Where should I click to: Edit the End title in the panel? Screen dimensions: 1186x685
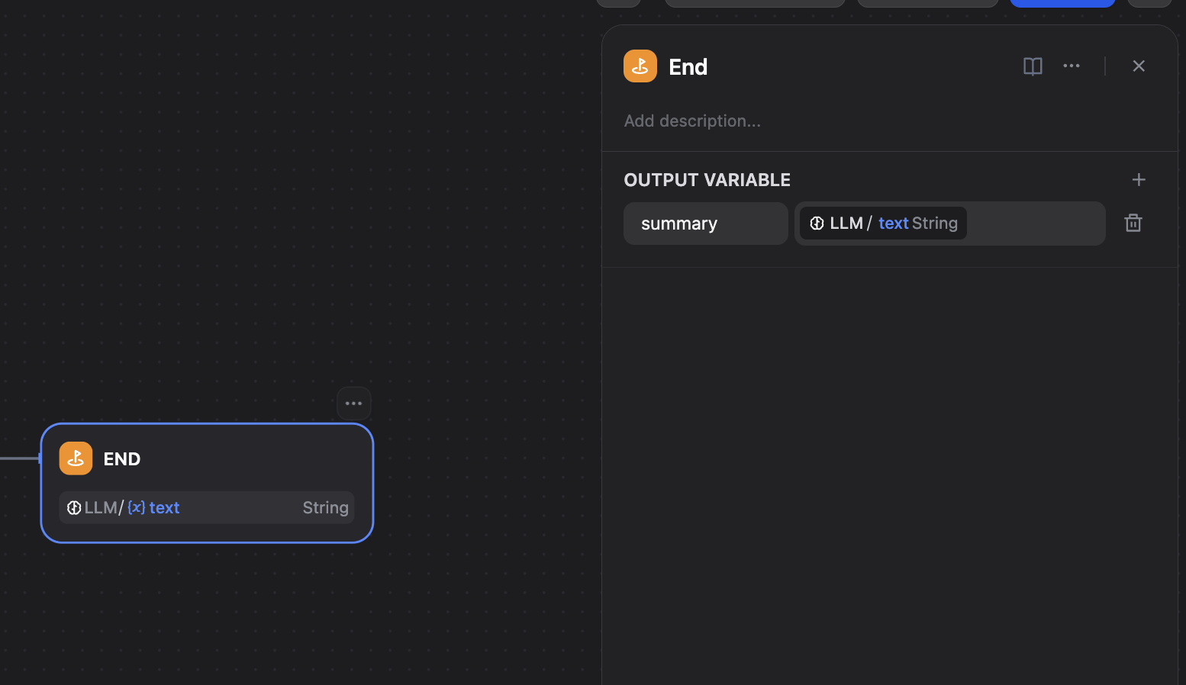(x=688, y=67)
